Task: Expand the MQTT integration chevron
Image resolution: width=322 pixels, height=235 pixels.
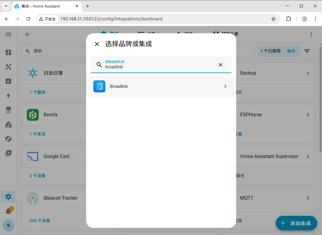Action: 308,198
